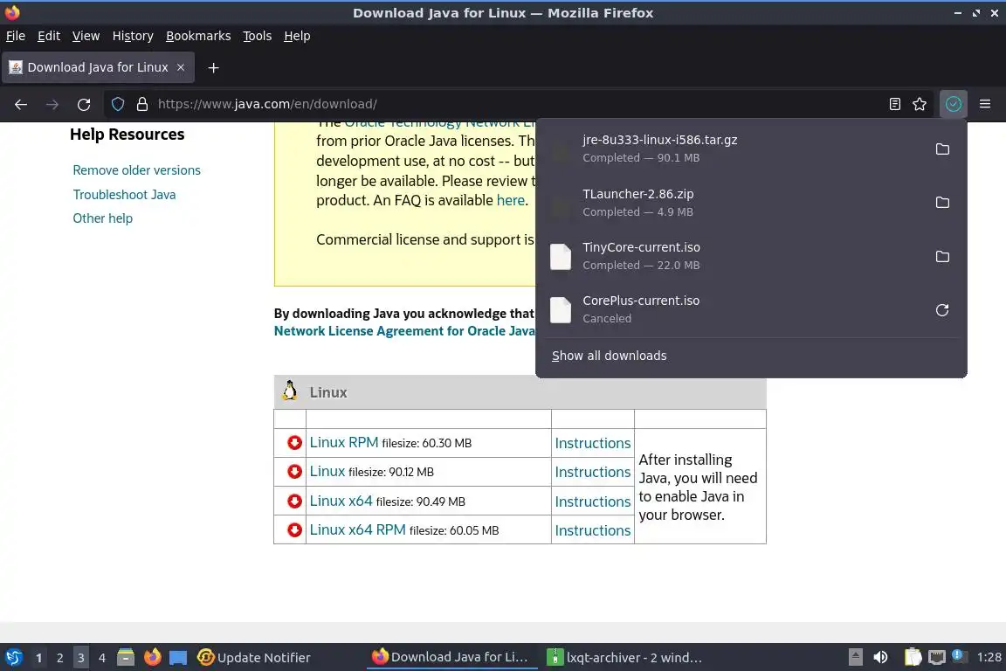Download Linux x64 RPM link
This screenshot has height=671, width=1006.
click(357, 529)
